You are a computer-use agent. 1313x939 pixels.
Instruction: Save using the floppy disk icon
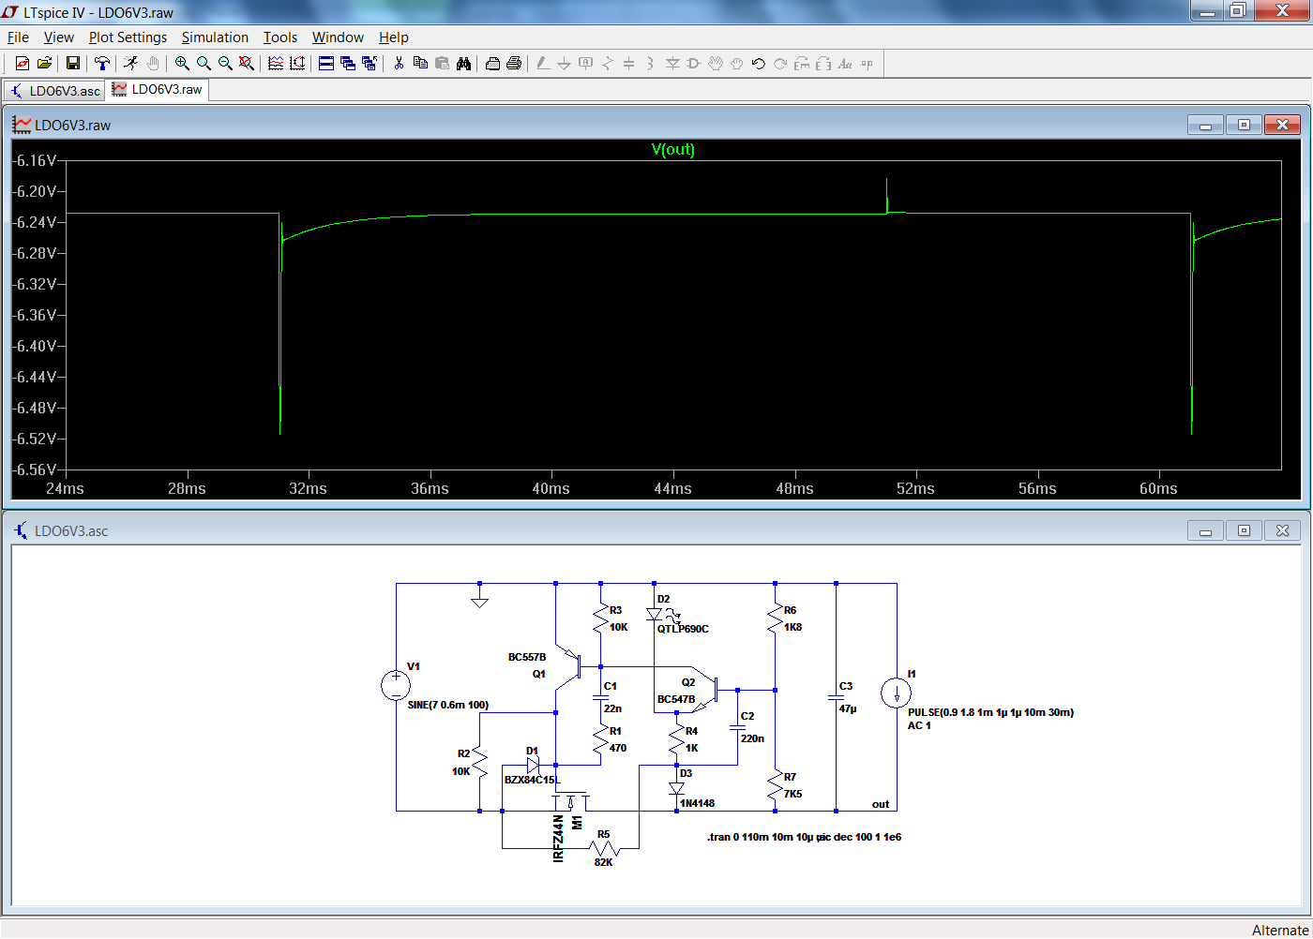pyautogui.click(x=72, y=64)
